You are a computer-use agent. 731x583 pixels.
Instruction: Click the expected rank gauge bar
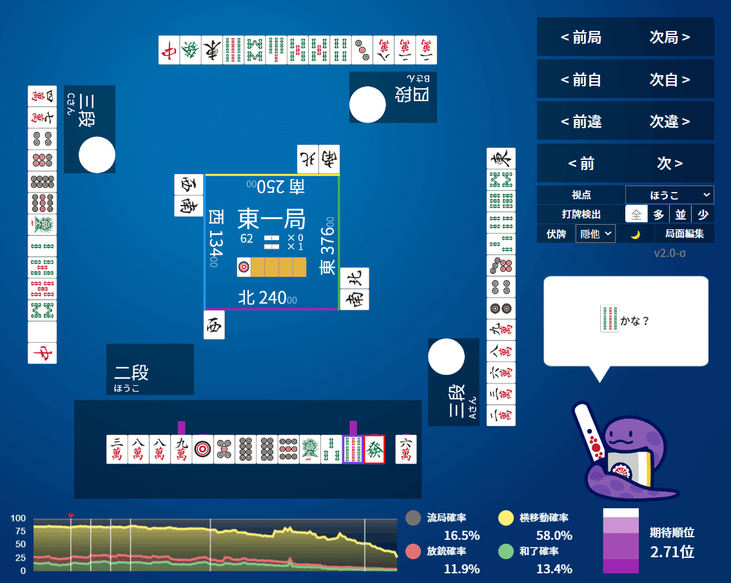[619, 541]
